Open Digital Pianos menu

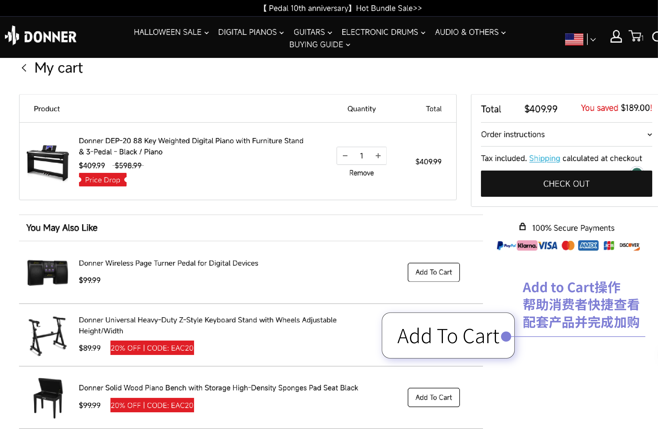tap(251, 32)
